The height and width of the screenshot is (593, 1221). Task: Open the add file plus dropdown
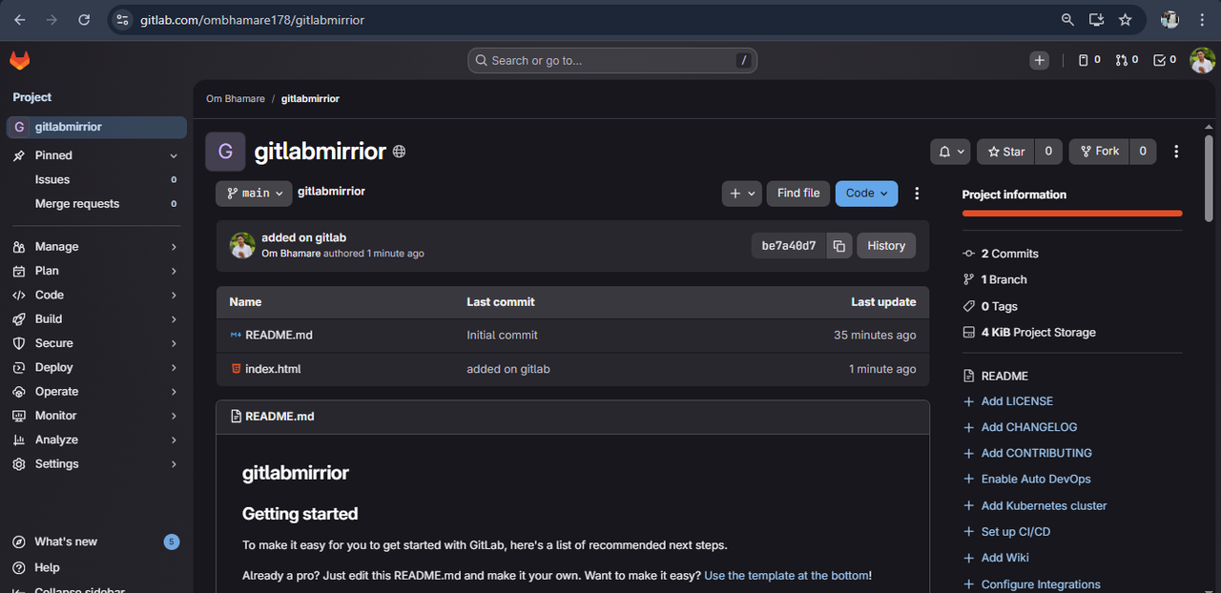pos(742,193)
